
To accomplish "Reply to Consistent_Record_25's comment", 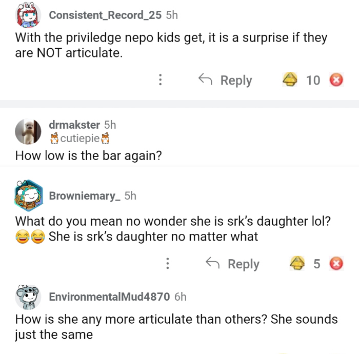I will [x=226, y=80].
